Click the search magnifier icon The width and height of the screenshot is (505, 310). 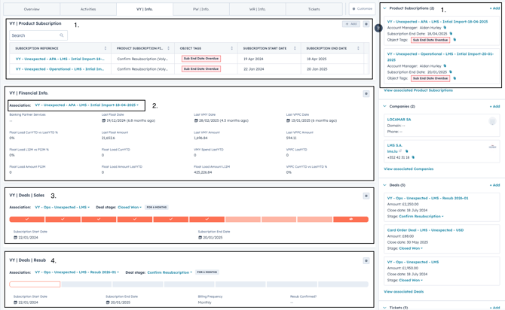coord(62,35)
